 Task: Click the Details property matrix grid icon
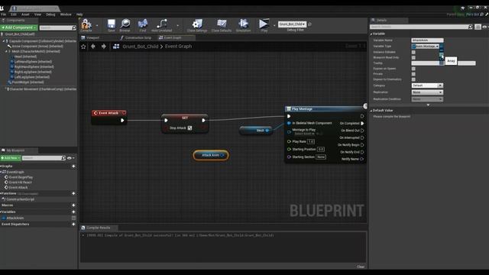(478, 27)
